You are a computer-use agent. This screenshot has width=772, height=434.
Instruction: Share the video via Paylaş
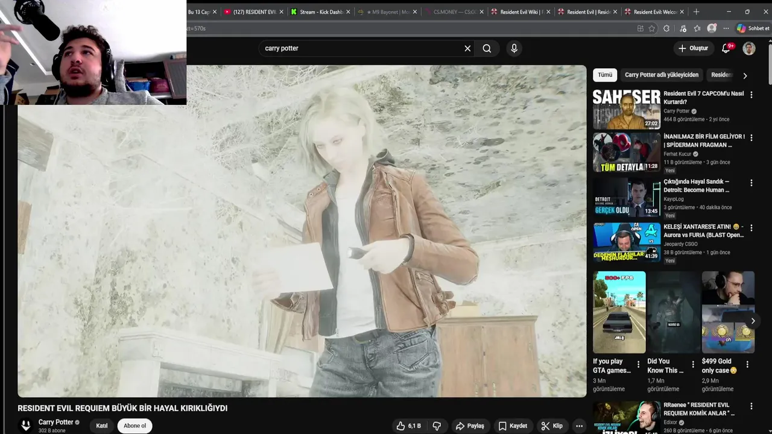pos(470,426)
